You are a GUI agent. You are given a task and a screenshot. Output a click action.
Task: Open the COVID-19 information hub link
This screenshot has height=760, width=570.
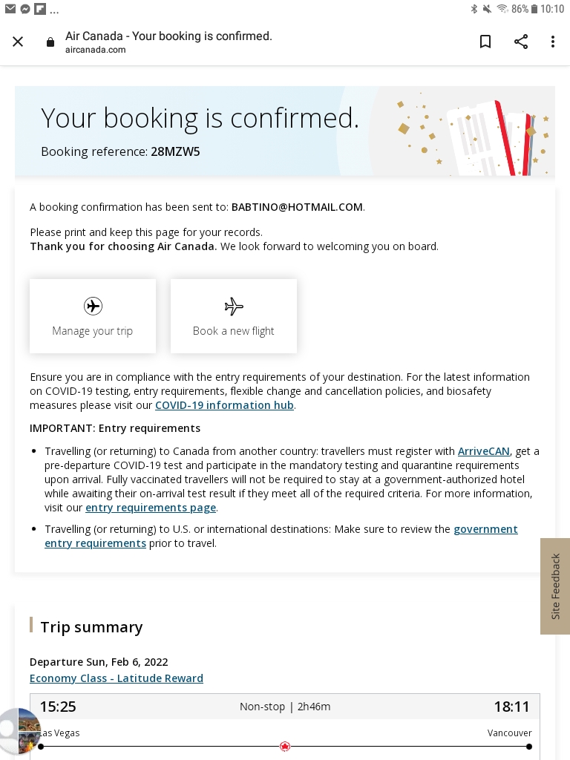pyautogui.click(x=224, y=405)
